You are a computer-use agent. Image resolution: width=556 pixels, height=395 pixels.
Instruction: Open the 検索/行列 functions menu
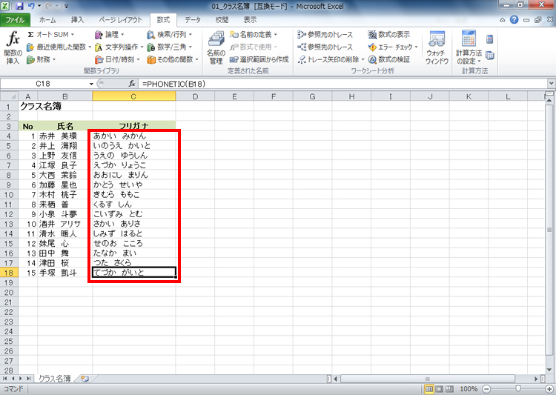tap(169, 34)
